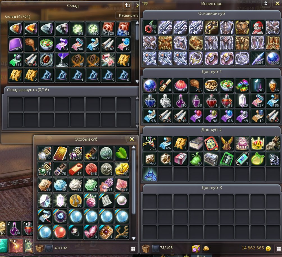
Task: Toggle grid view in Особый куб footer
Action: click(x=133, y=249)
